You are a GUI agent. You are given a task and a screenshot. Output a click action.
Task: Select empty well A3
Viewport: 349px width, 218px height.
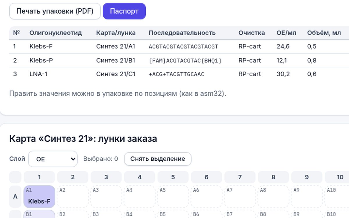pos(106,196)
